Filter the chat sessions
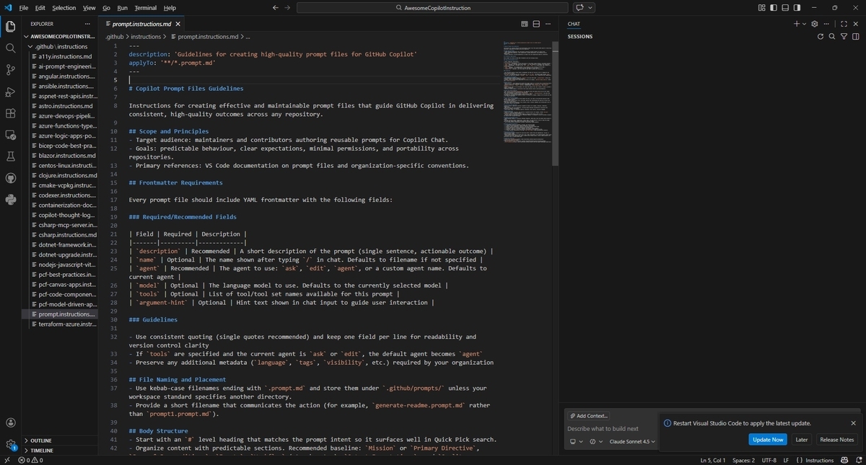 (x=844, y=36)
